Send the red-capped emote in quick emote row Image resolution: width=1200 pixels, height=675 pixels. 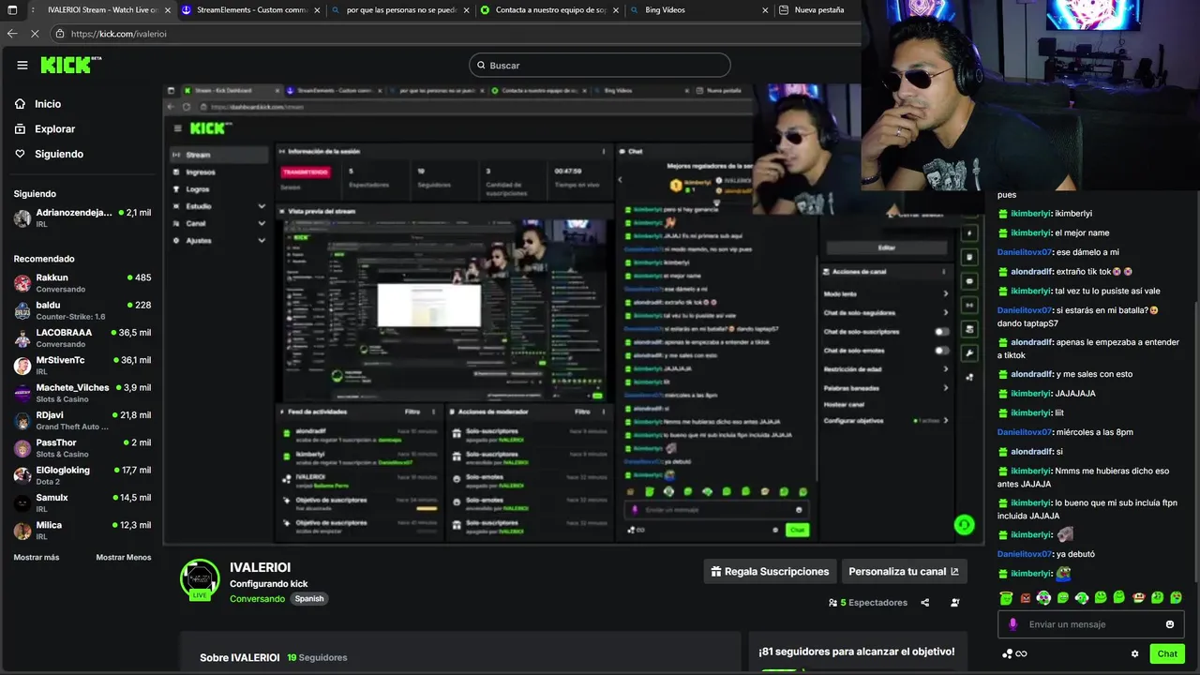click(1138, 597)
